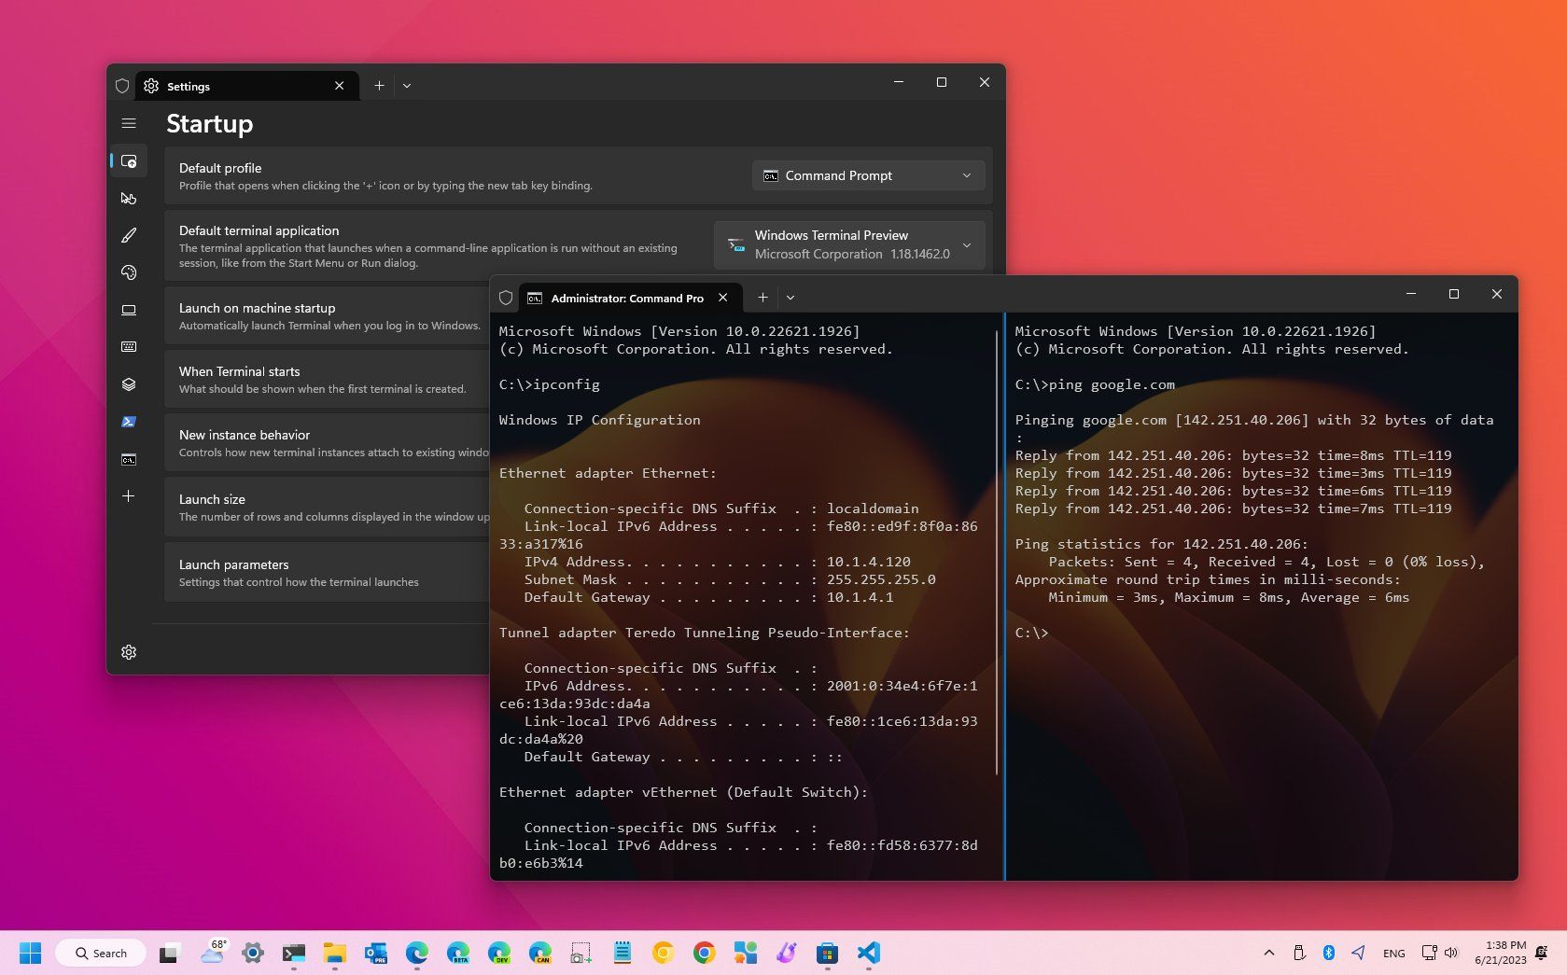Viewport: 1567px width, 975px height.
Task: Open the Appearance settings via paintbrush icon
Action: [x=129, y=235]
